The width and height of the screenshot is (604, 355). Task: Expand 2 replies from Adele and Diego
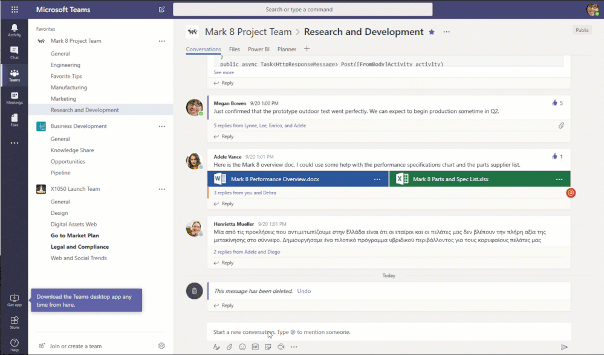coord(247,252)
